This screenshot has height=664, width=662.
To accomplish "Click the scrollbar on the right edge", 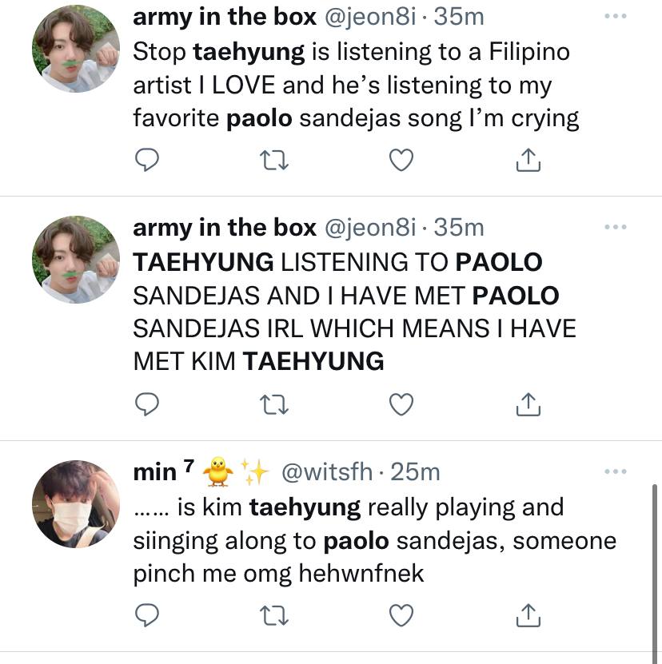I will 656,559.
